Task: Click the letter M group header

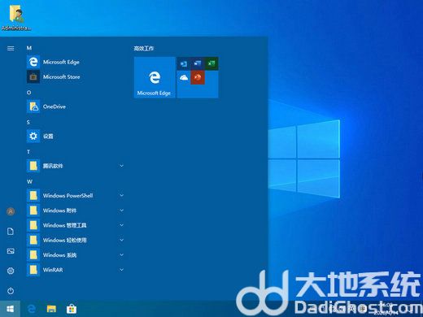Action: pos(29,48)
